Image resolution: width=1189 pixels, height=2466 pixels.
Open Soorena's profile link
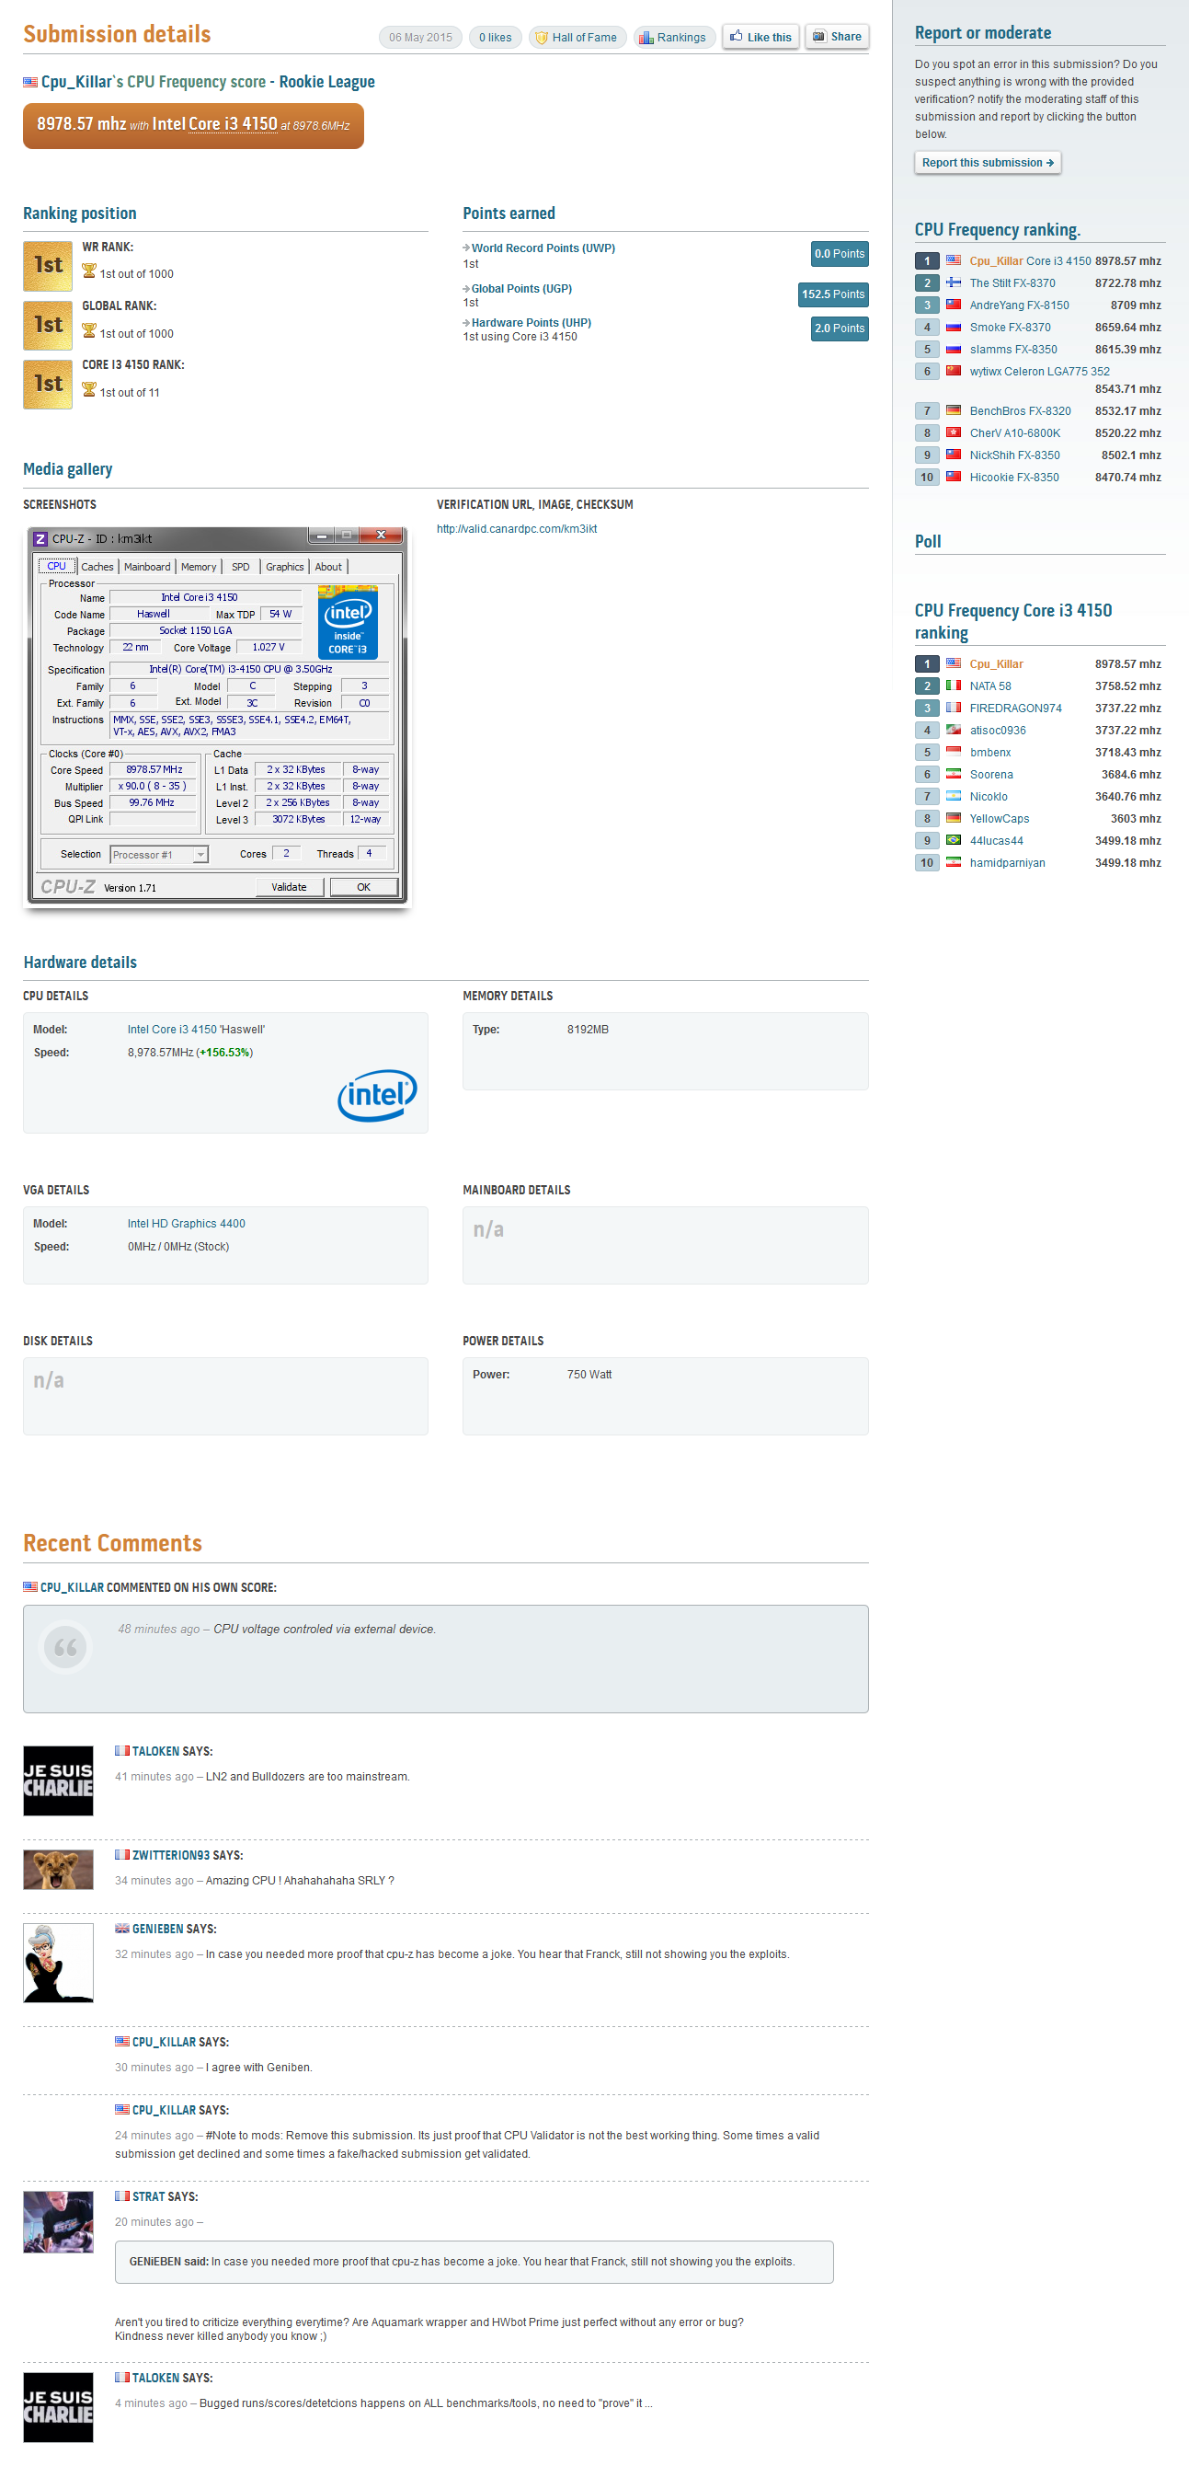pyautogui.click(x=991, y=775)
